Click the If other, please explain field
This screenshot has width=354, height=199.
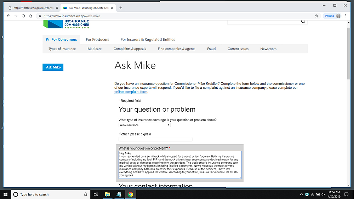point(155,139)
